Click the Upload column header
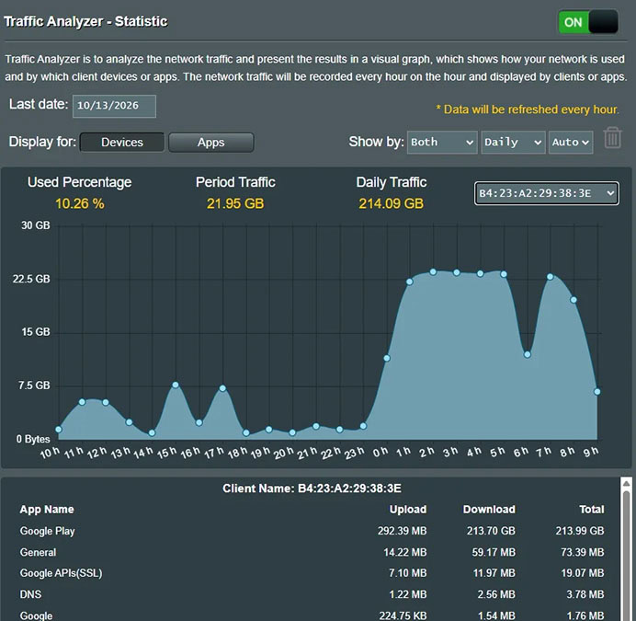 pos(408,510)
